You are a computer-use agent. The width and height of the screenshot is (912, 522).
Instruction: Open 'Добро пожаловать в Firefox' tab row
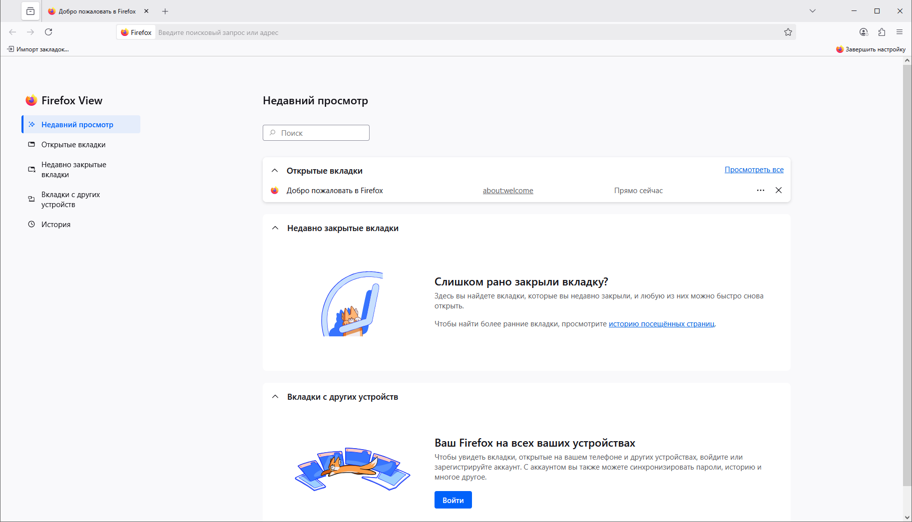coord(335,191)
